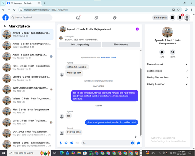Focus the Search Facebook field
The width and height of the screenshot is (195, 156).
pyautogui.click(x=31, y=18)
